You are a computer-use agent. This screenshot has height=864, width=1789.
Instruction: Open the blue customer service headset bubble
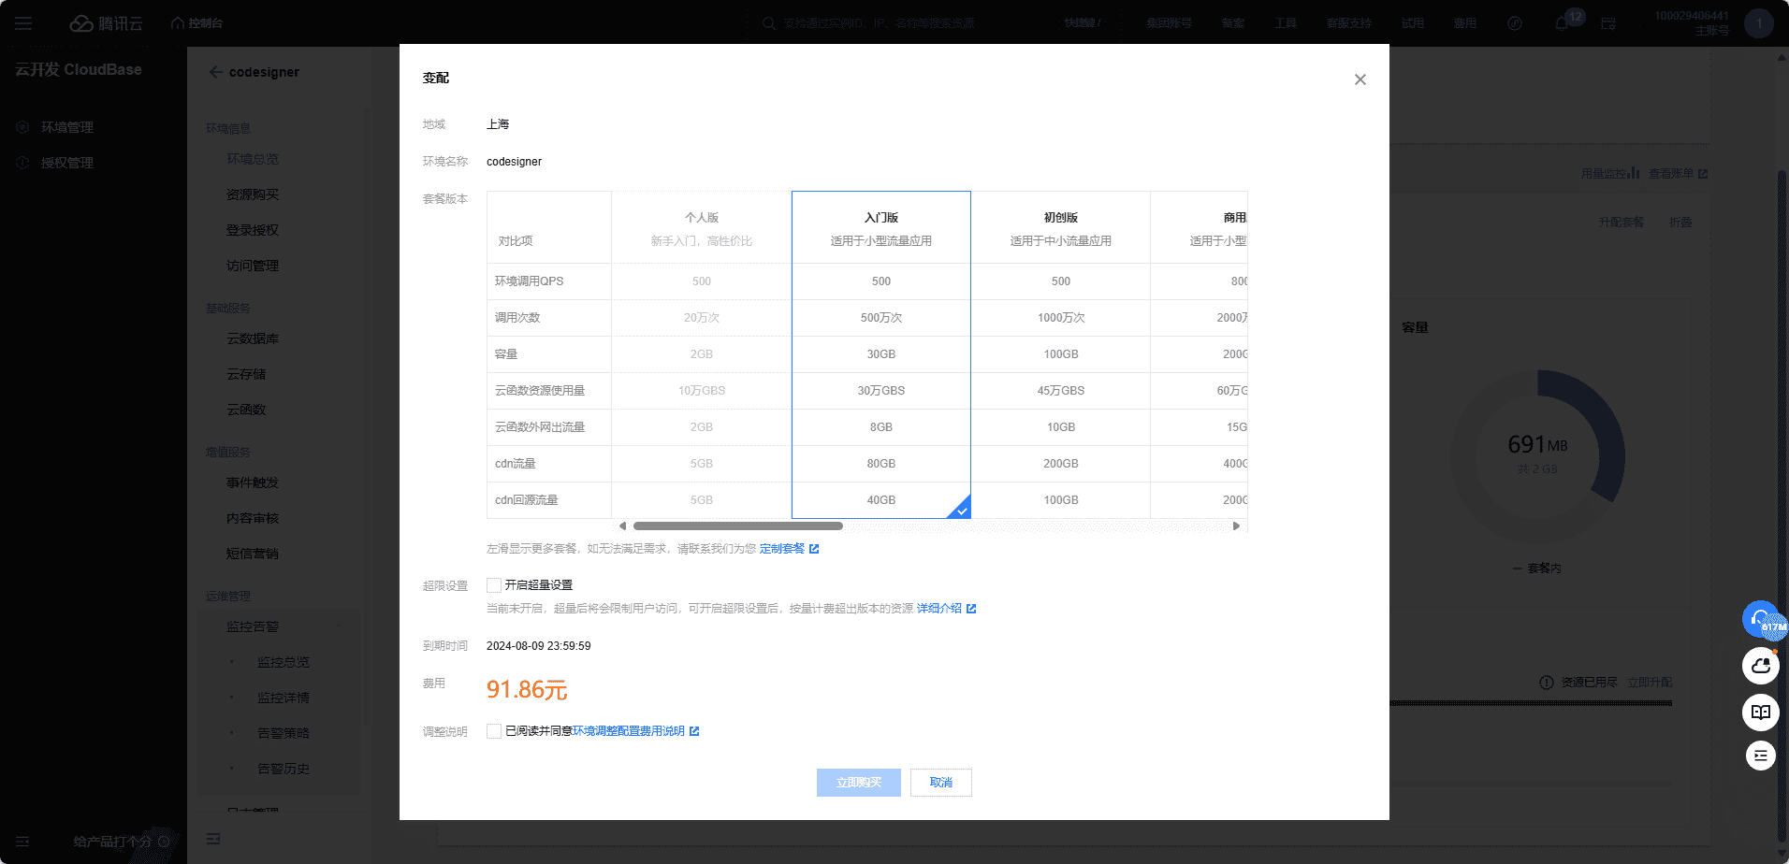click(x=1761, y=618)
